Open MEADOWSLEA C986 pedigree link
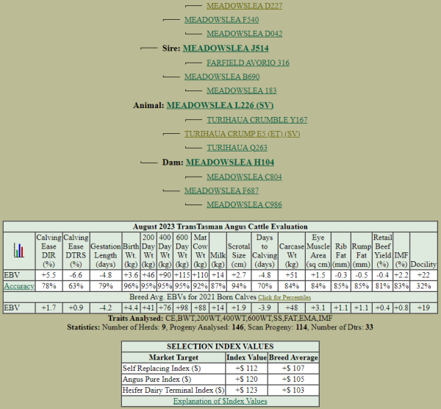 244,204
